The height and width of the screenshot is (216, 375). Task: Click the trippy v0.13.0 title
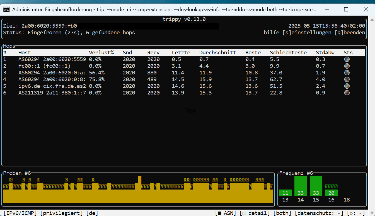coord(184,19)
